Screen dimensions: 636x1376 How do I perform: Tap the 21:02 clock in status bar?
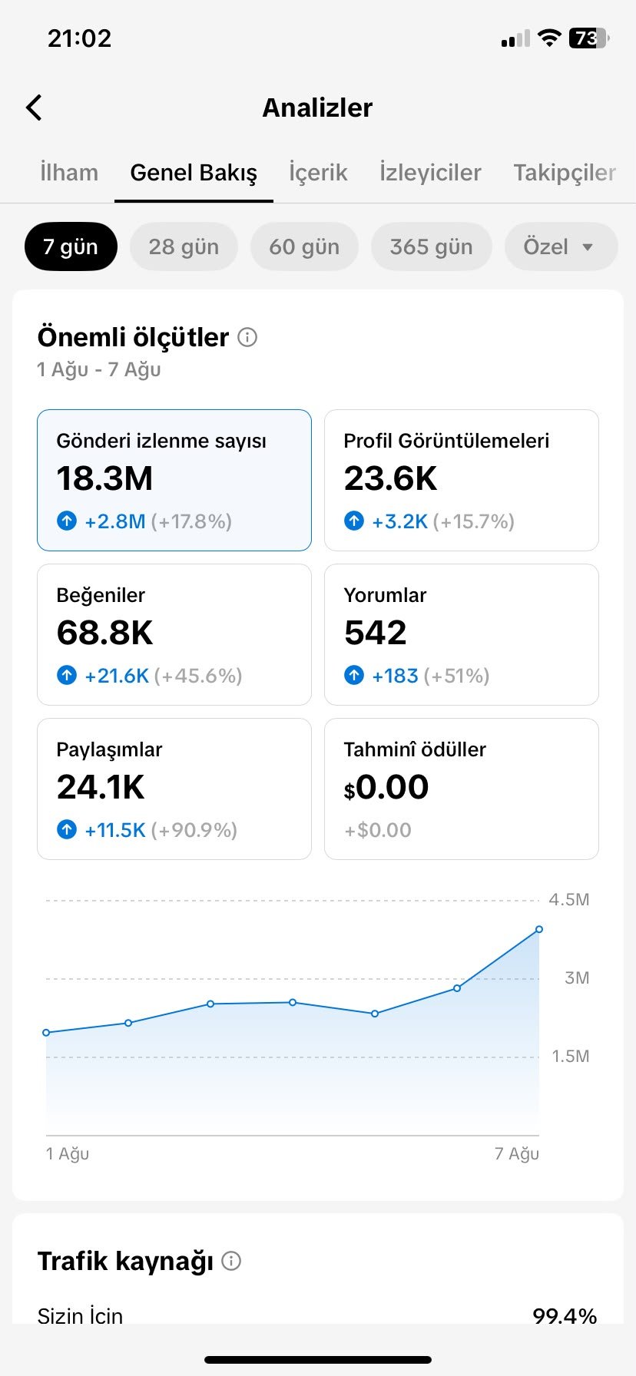(x=79, y=38)
